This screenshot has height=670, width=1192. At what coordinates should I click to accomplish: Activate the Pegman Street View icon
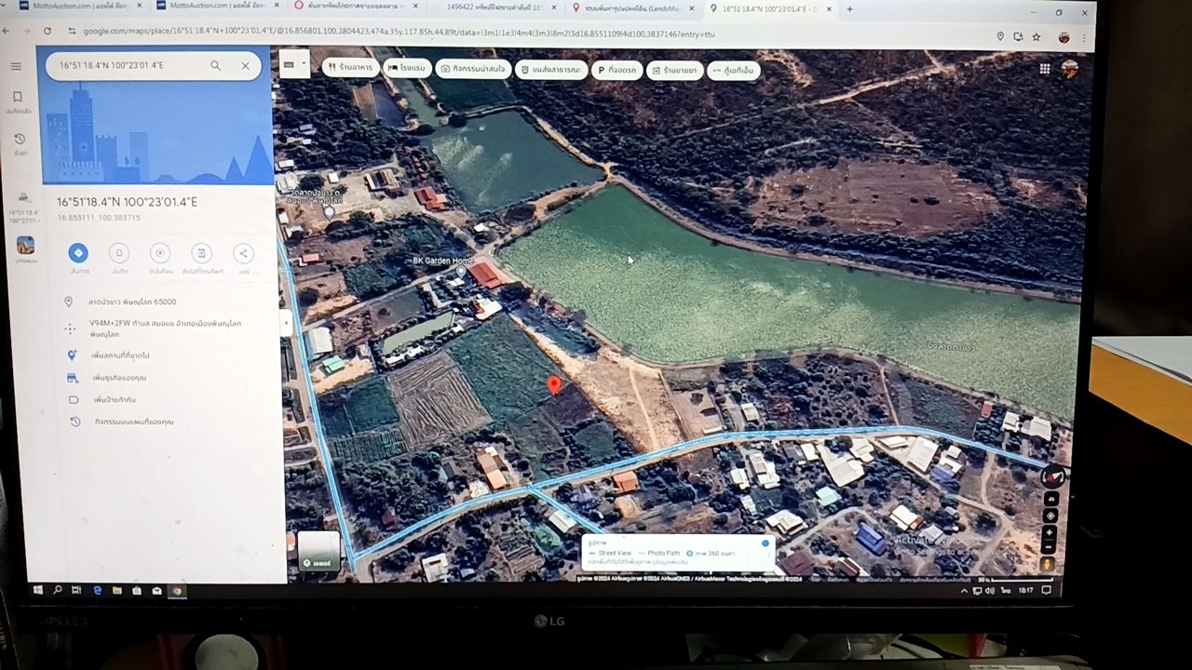tap(1048, 564)
